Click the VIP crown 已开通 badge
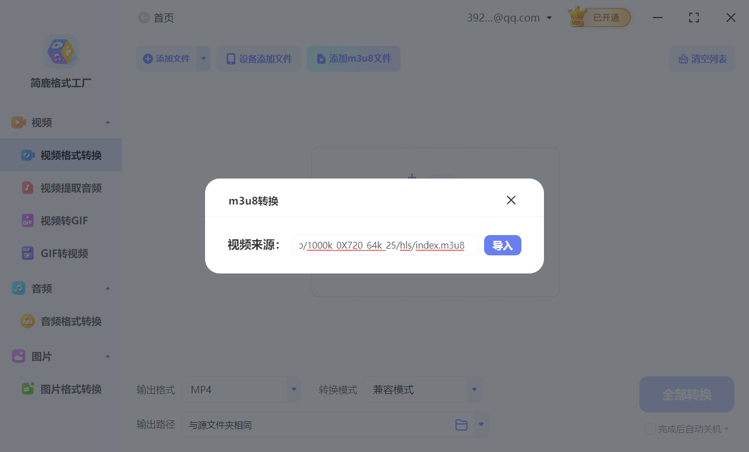749x452 pixels. 599,18
